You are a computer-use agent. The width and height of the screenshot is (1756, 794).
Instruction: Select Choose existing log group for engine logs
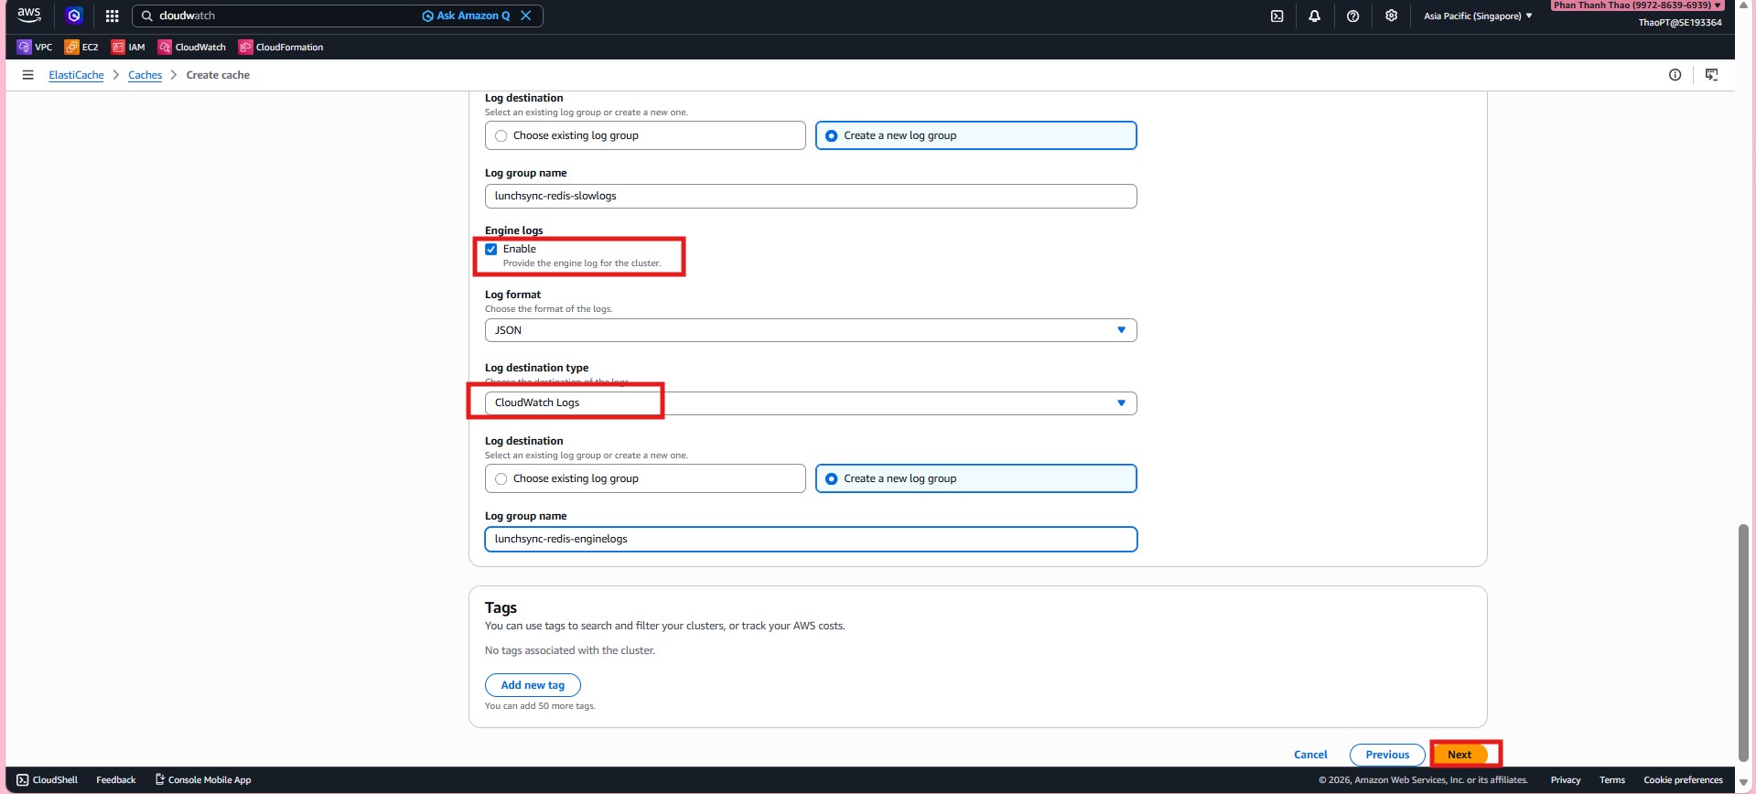pyautogui.click(x=645, y=478)
